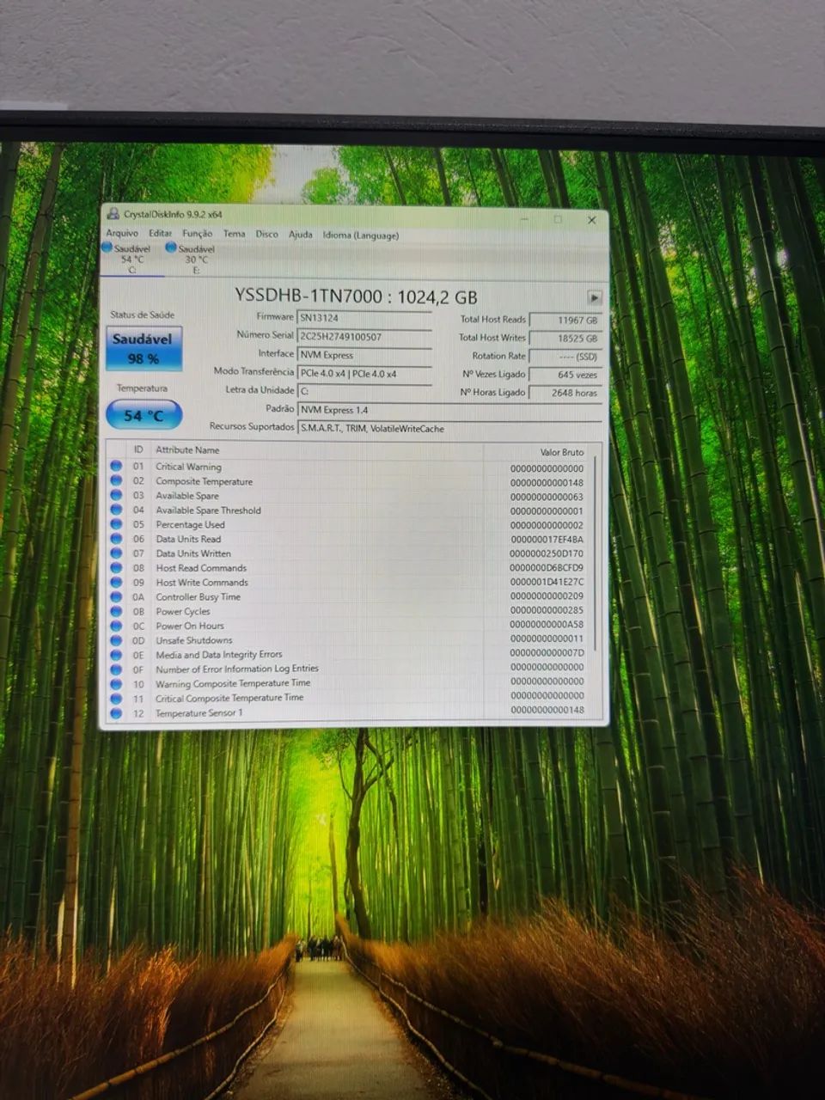This screenshot has height=1100, width=825.
Task: Click the blue status dot for Power Cycles
Action: point(116,611)
